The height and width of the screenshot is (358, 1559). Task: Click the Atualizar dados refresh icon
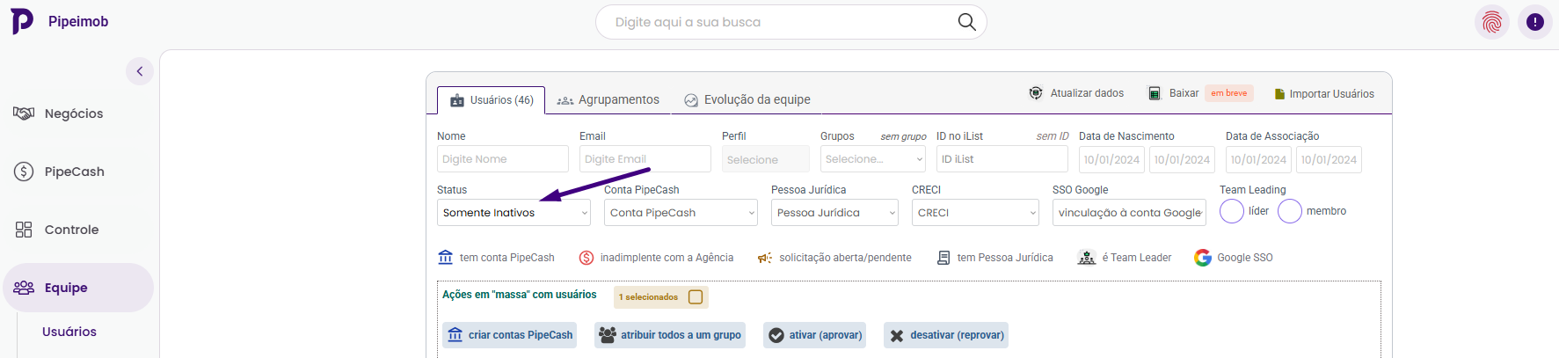1036,93
